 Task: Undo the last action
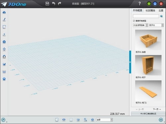click(53, 4)
